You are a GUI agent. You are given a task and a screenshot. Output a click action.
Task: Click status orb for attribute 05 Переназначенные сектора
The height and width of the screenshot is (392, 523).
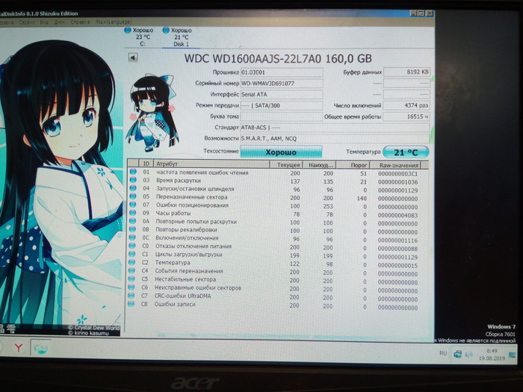[x=133, y=197]
